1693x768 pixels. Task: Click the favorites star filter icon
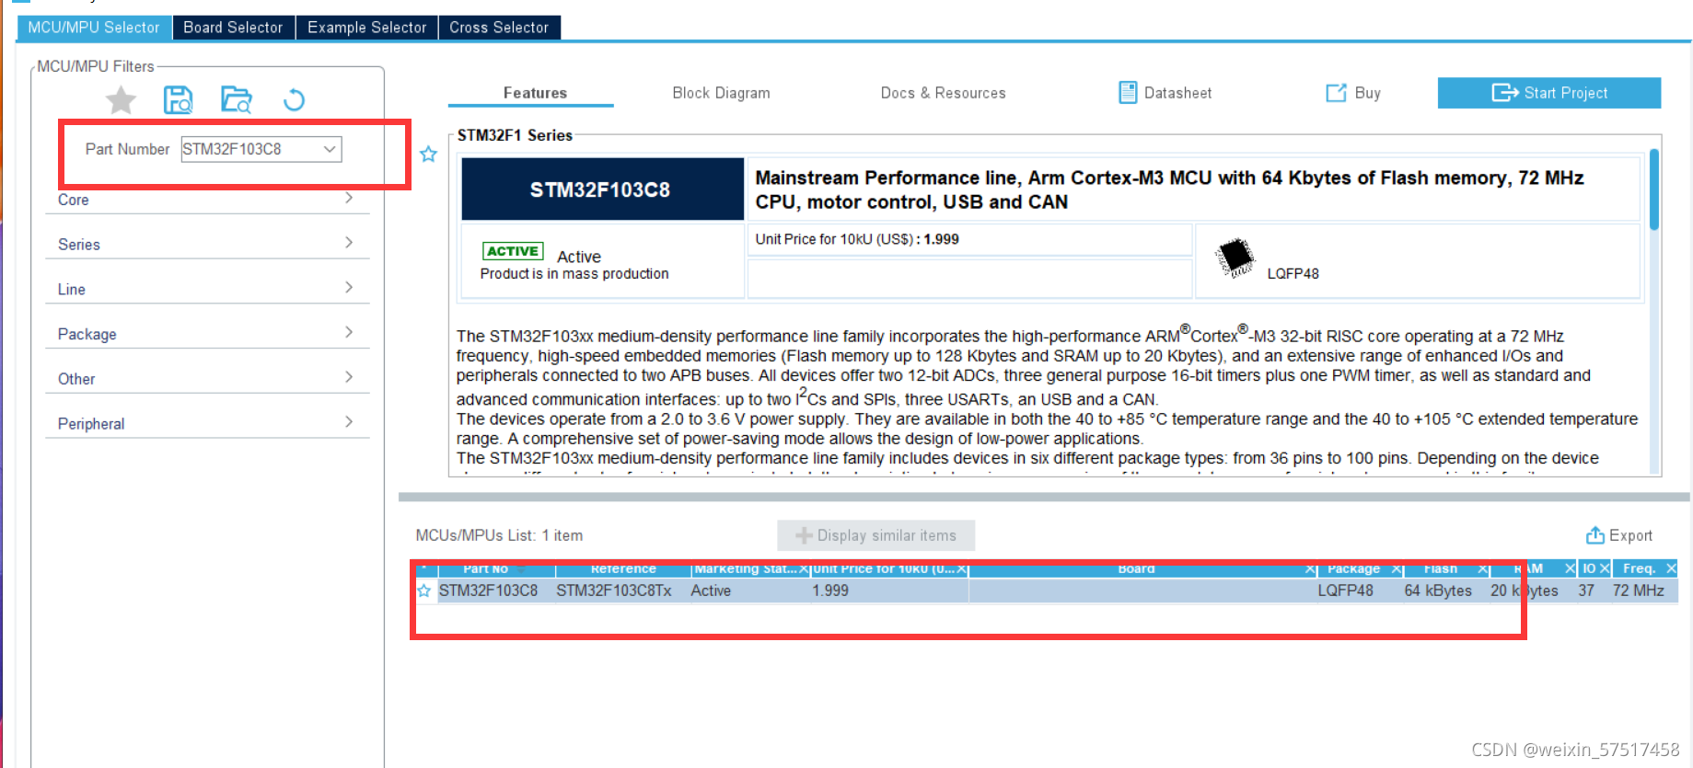point(121,99)
